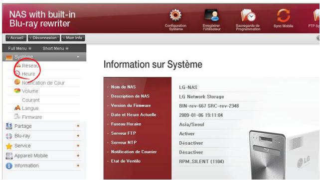Click the LG-NAS value
Viewport: 320px width, 180px height.
tap(188, 88)
